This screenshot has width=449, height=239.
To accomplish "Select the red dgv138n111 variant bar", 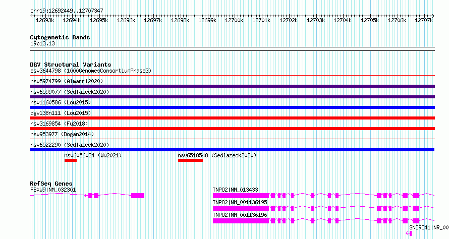I will (x=232, y=118).
